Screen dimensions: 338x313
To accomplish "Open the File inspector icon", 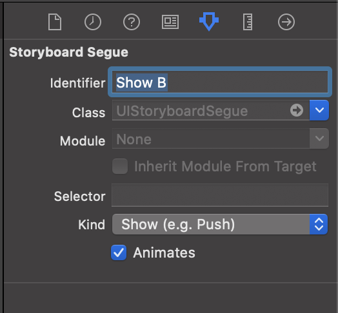I will pos(55,22).
